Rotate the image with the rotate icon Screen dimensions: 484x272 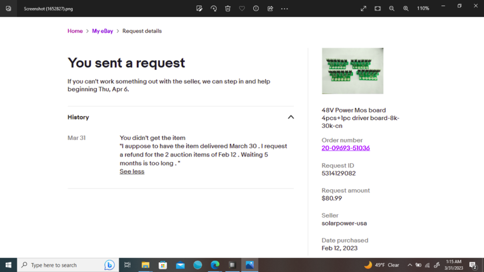(213, 9)
